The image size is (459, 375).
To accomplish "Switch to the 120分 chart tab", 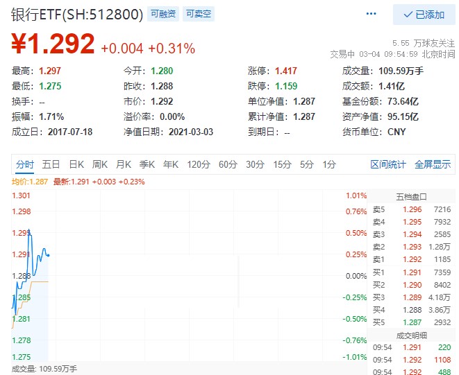I will click(x=199, y=164).
